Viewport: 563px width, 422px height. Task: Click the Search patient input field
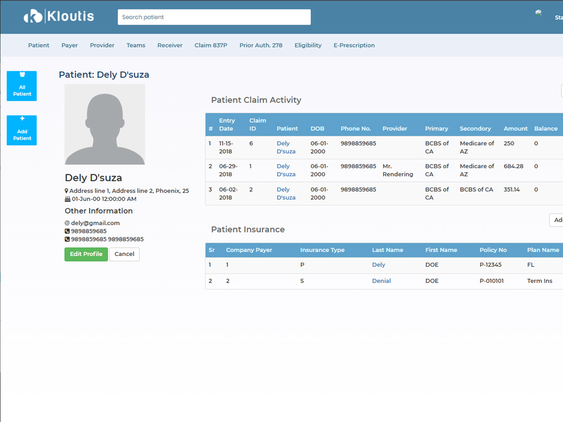tap(214, 17)
